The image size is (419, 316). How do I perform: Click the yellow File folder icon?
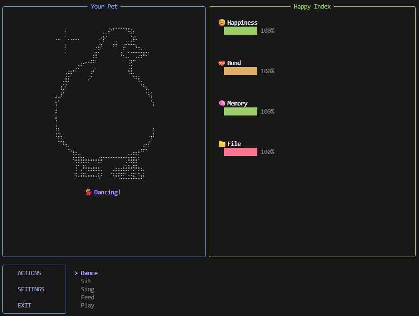coord(222,144)
